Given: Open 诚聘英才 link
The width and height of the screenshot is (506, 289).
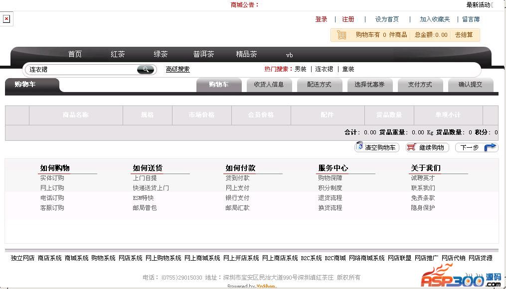Looking at the screenshot, I should (423, 178).
